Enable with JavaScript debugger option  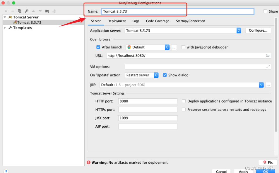point(183,47)
